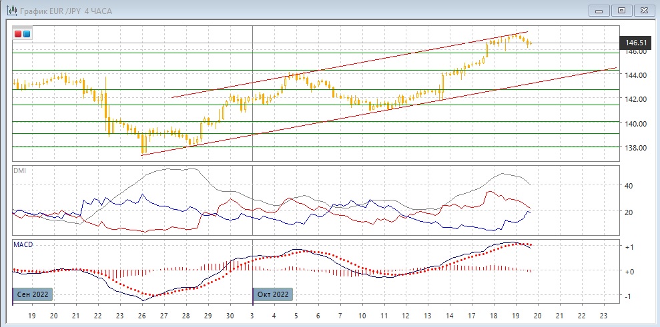Image resolution: width=660 pixels, height=327 pixels.
Task: Click the -1 level on MACD scale
Action: [x=629, y=296]
